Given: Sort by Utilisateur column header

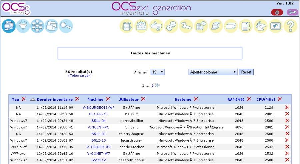Looking at the screenshot, I should pos(128,100).
